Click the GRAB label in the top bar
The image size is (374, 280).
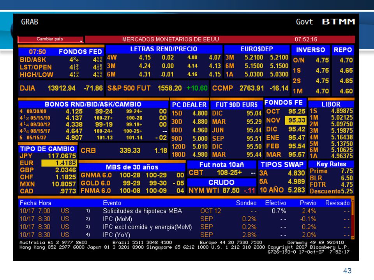[30, 22]
